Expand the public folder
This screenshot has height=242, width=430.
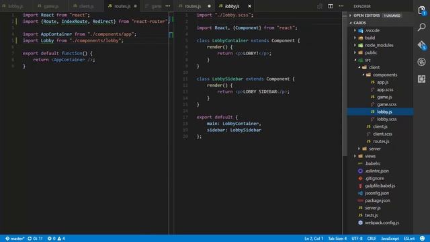[355, 52]
